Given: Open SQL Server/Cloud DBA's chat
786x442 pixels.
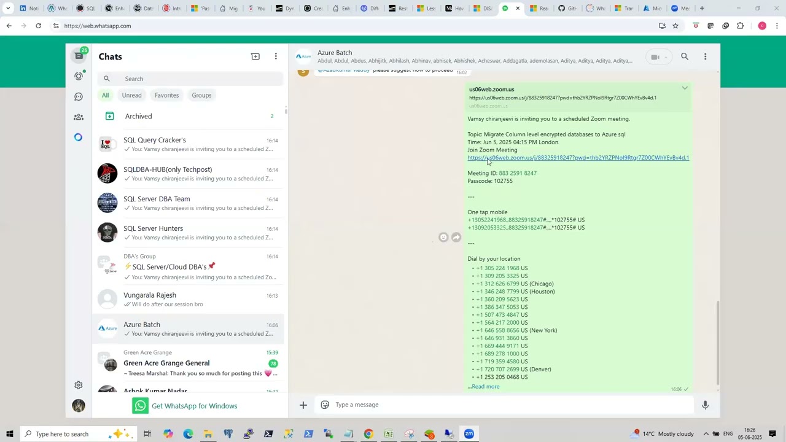Looking at the screenshot, I should 188,266.
